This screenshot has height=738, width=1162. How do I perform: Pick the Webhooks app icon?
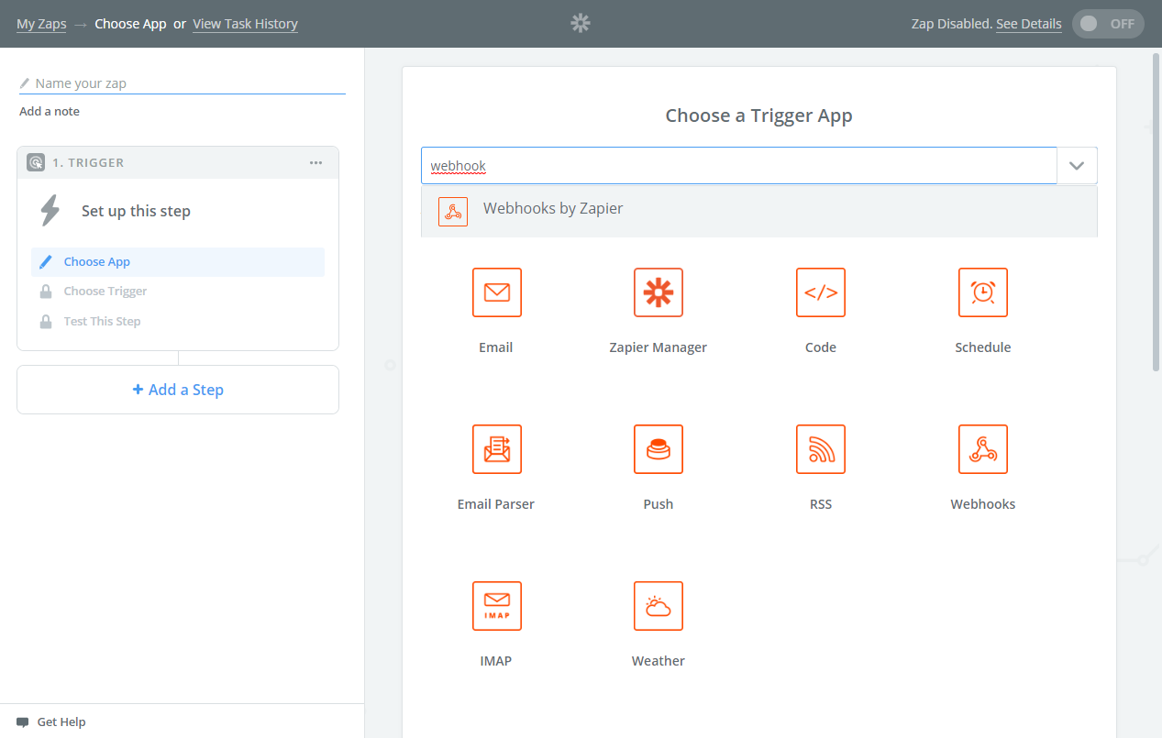(x=982, y=449)
